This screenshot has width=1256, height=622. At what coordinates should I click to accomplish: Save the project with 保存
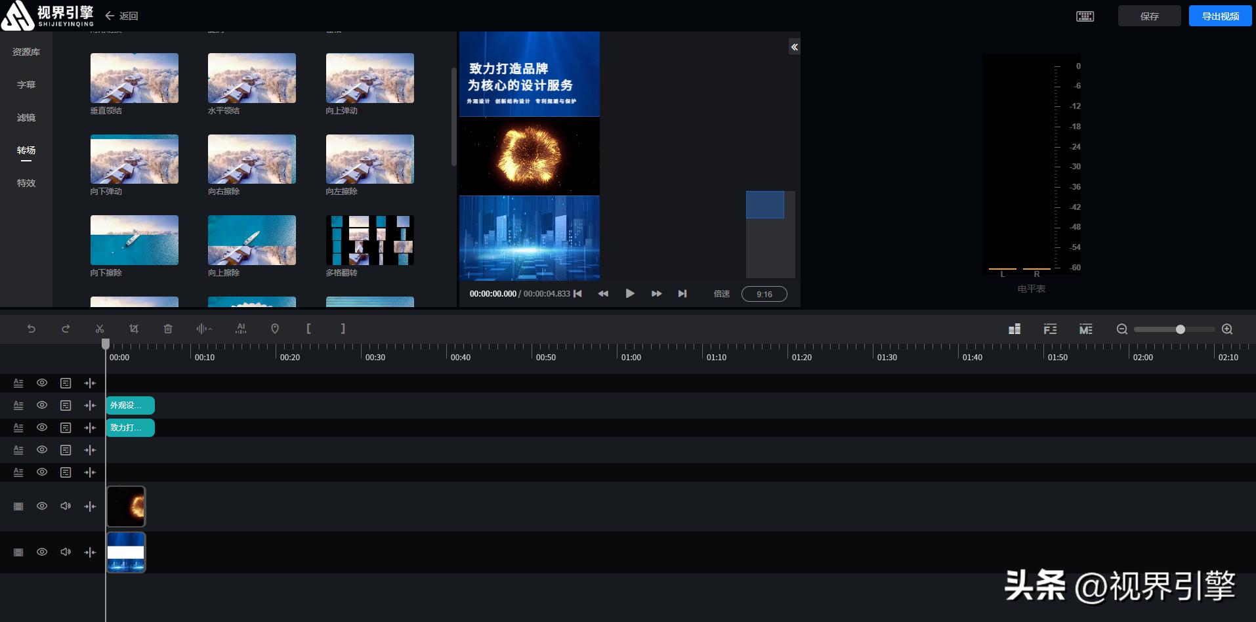coord(1150,16)
